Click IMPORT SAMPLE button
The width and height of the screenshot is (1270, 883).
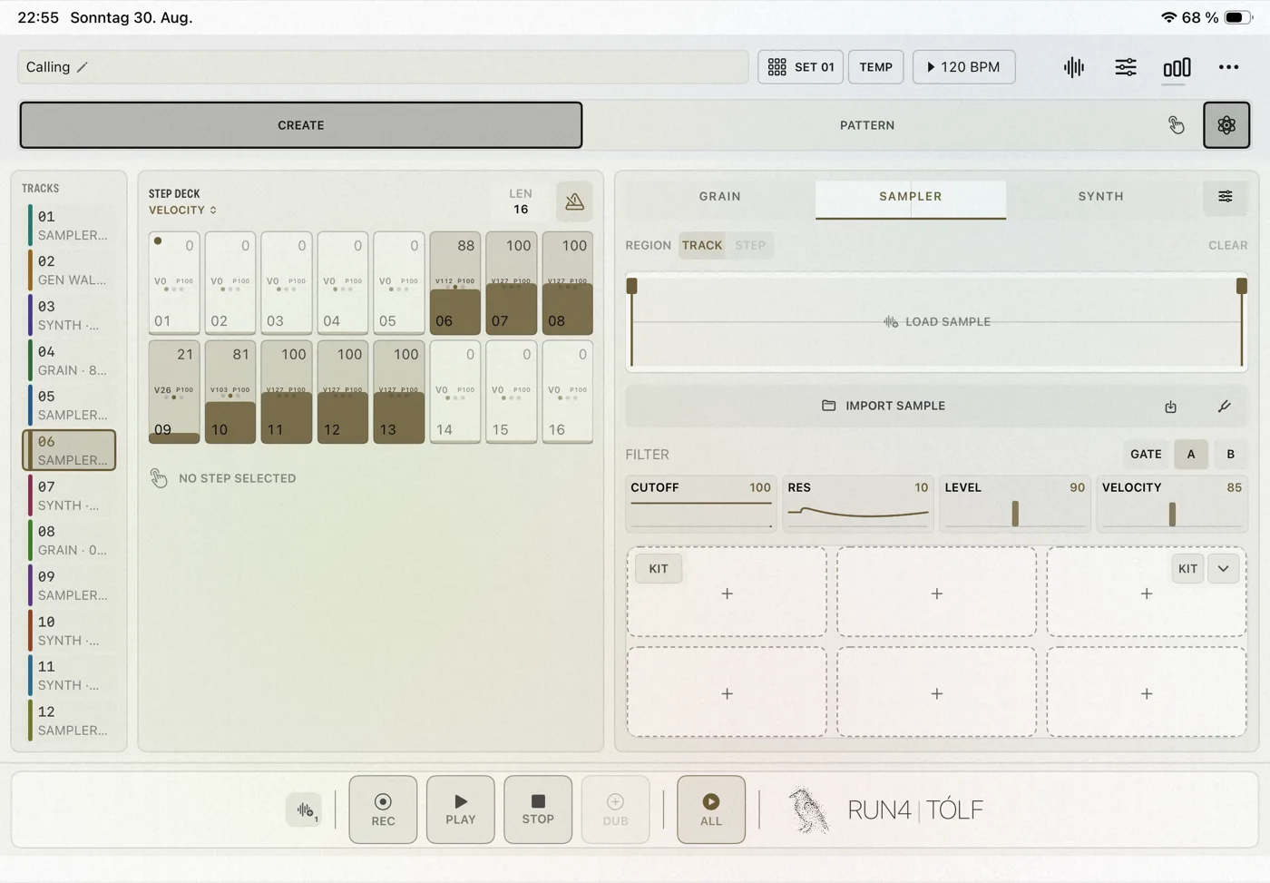[x=884, y=406]
